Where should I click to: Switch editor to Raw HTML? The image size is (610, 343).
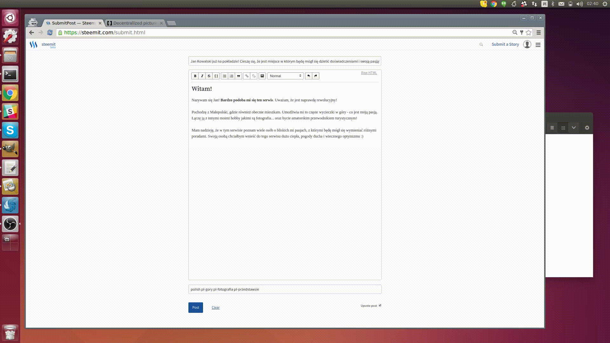tap(369, 73)
